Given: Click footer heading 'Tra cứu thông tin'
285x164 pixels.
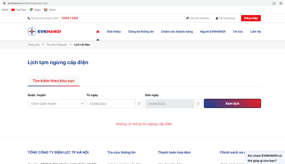Looking at the screenshot, I should 122,152.
